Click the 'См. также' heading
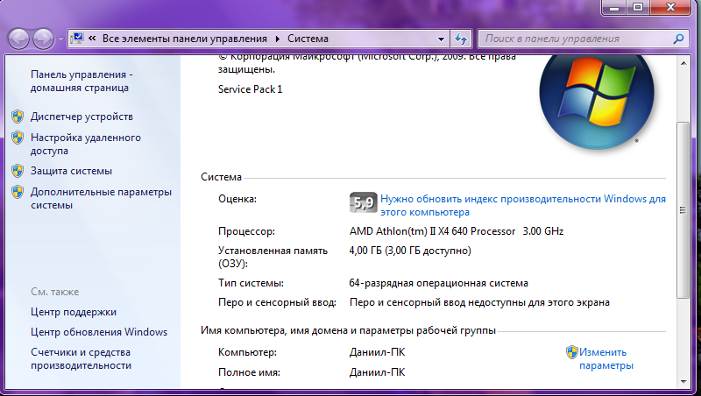 pyautogui.click(x=54, y=292)
